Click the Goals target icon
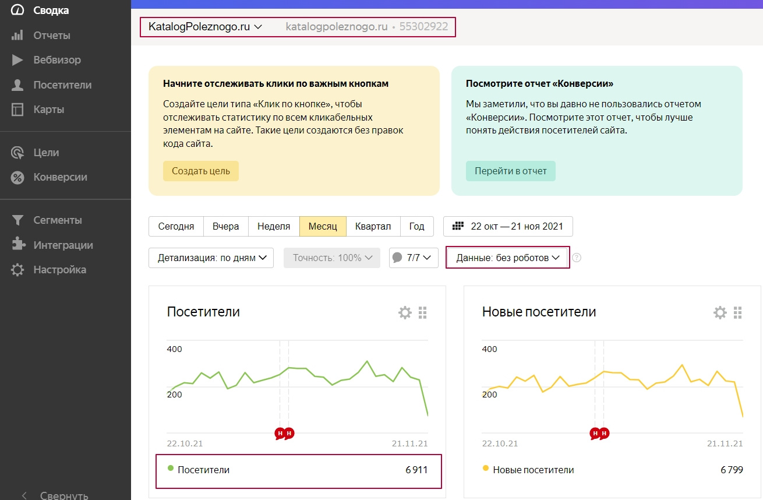Viewport: 763px width, 500px height. [17, 153]
